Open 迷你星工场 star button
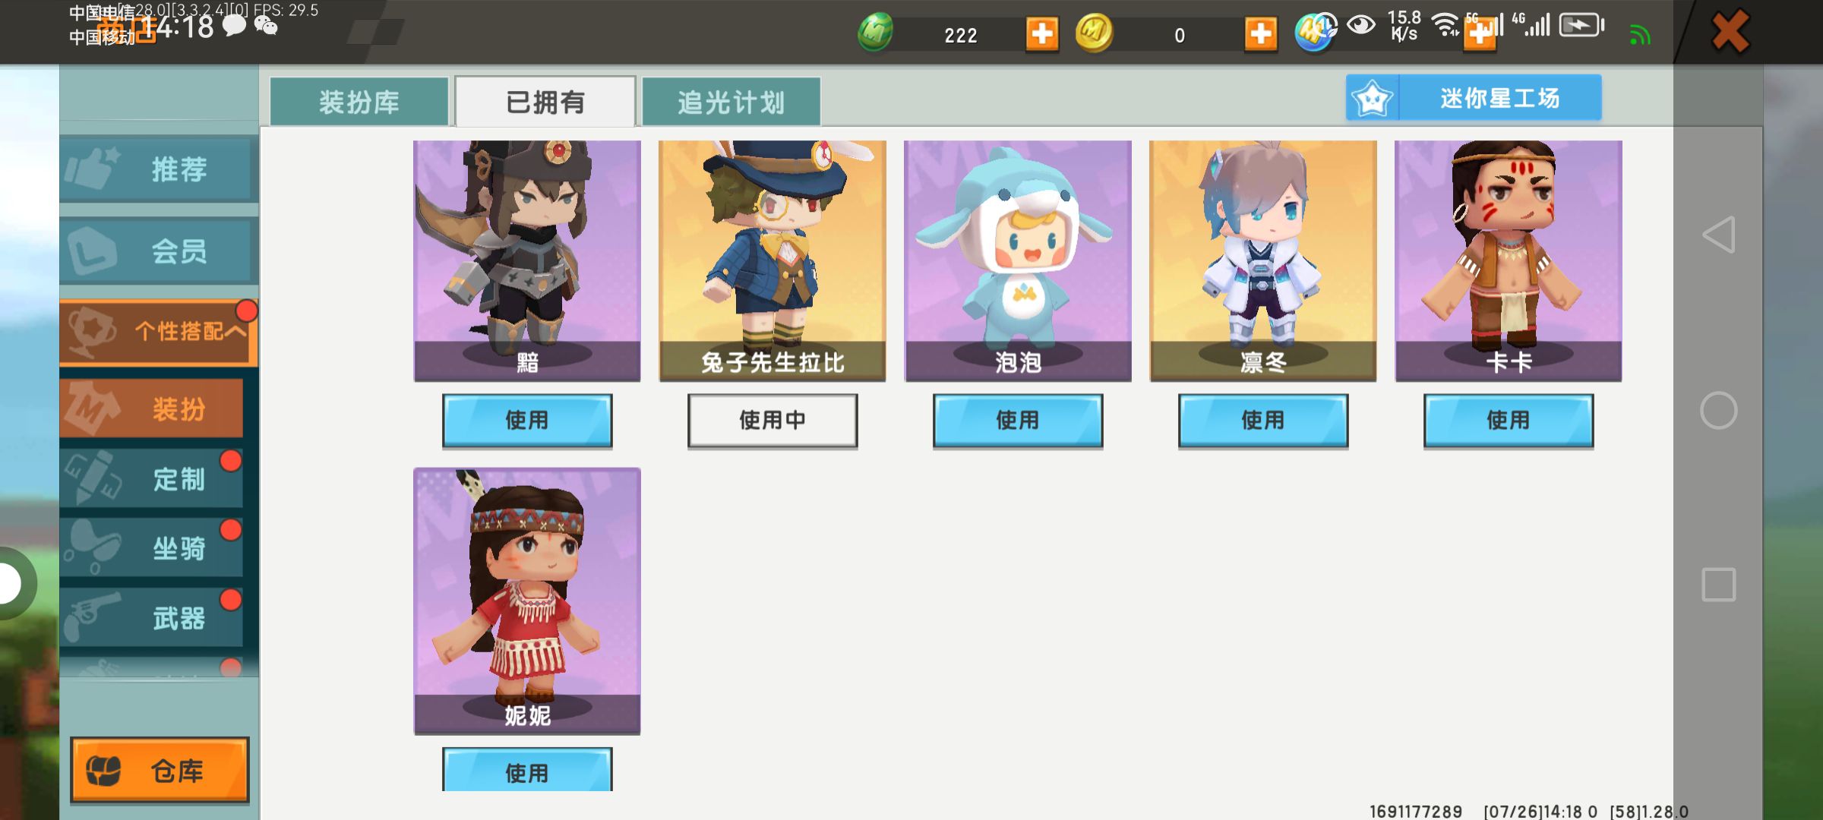1823x820 pixels. [1474, 98]
